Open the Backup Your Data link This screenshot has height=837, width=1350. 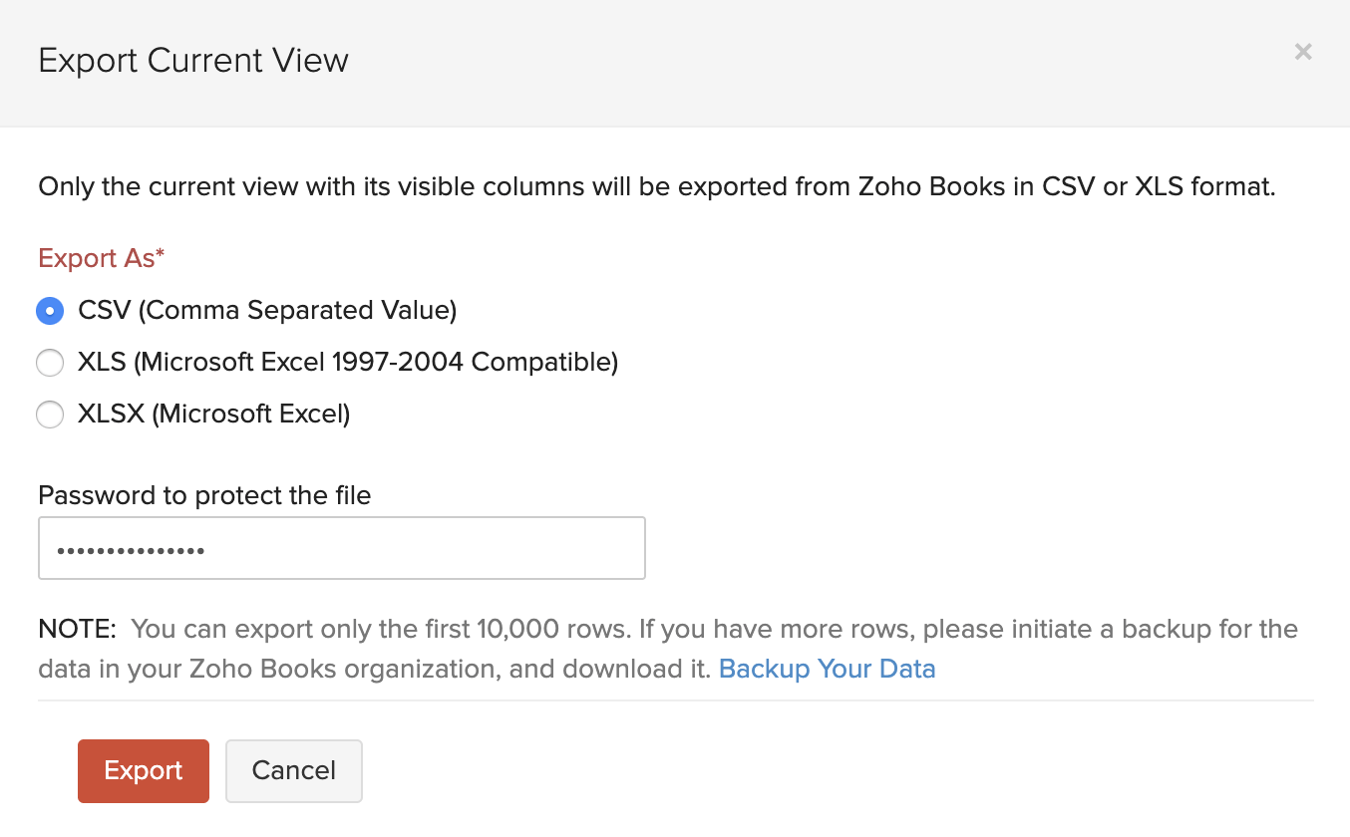[x=827, y=669]
